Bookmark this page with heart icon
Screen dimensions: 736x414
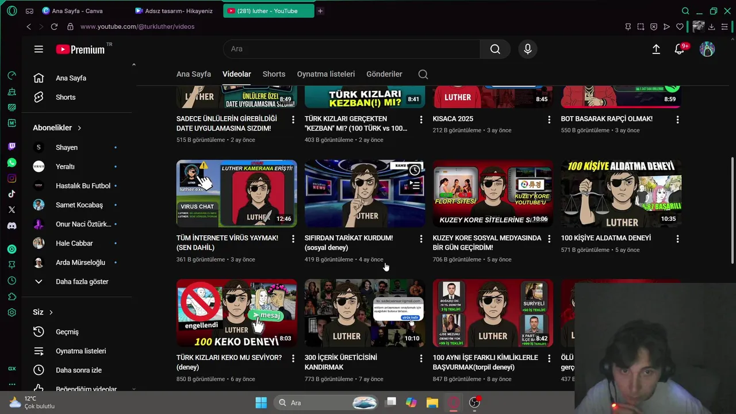point(680,26)
